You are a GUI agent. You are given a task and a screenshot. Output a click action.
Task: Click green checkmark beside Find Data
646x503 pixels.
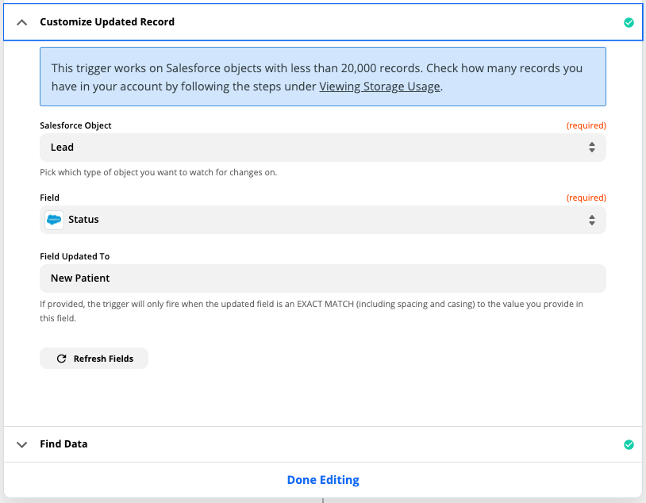629,444
